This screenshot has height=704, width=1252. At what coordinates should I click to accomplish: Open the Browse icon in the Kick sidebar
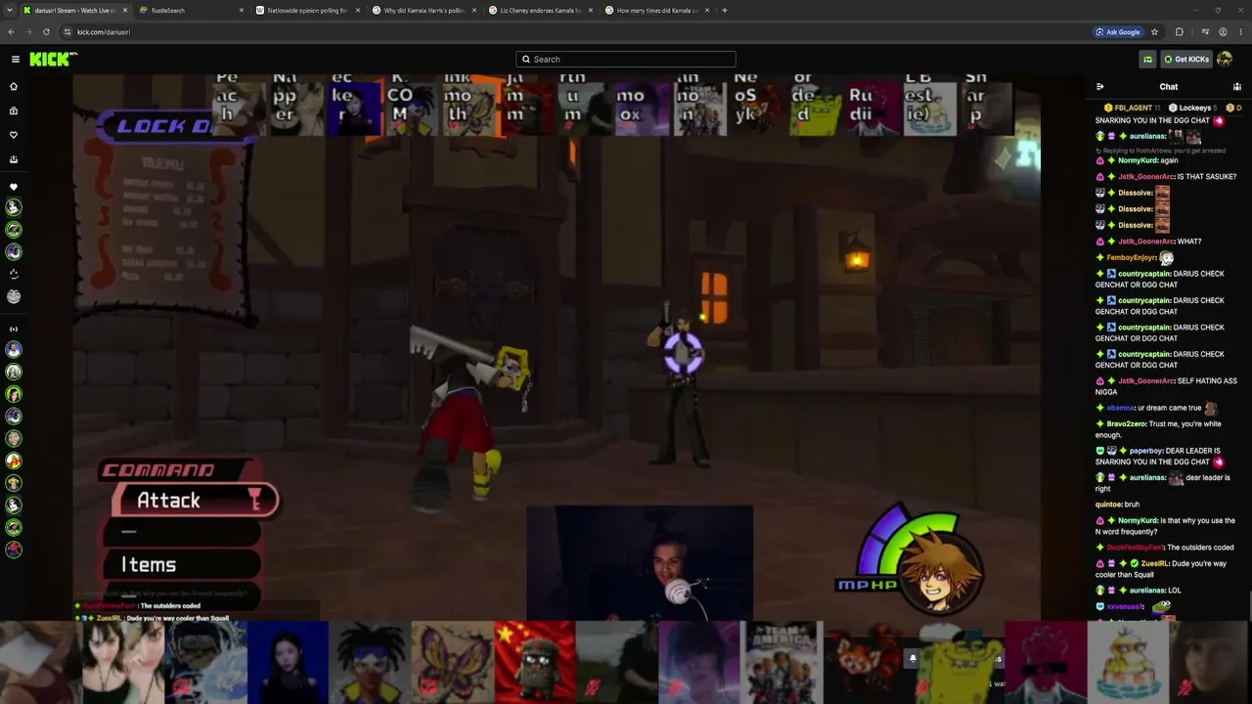(14, 110)
